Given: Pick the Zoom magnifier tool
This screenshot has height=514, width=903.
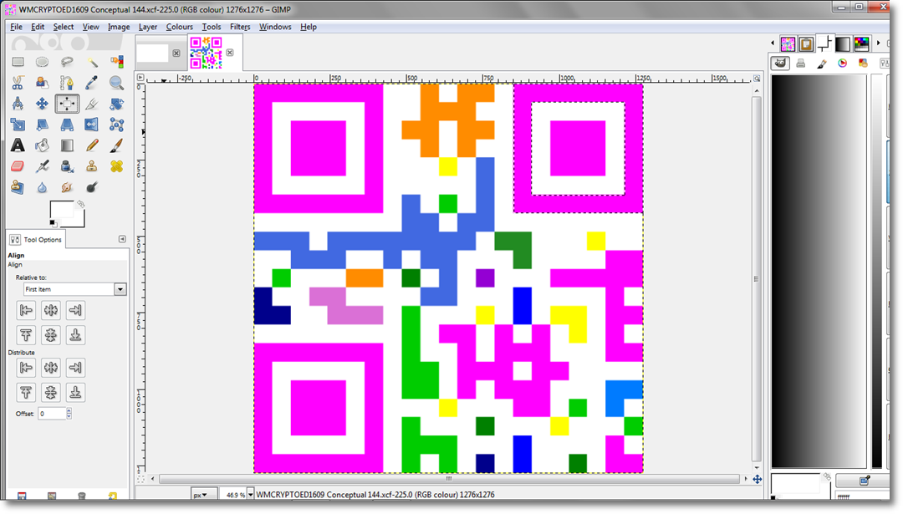Looking at the screenshot, I should 116,83.
